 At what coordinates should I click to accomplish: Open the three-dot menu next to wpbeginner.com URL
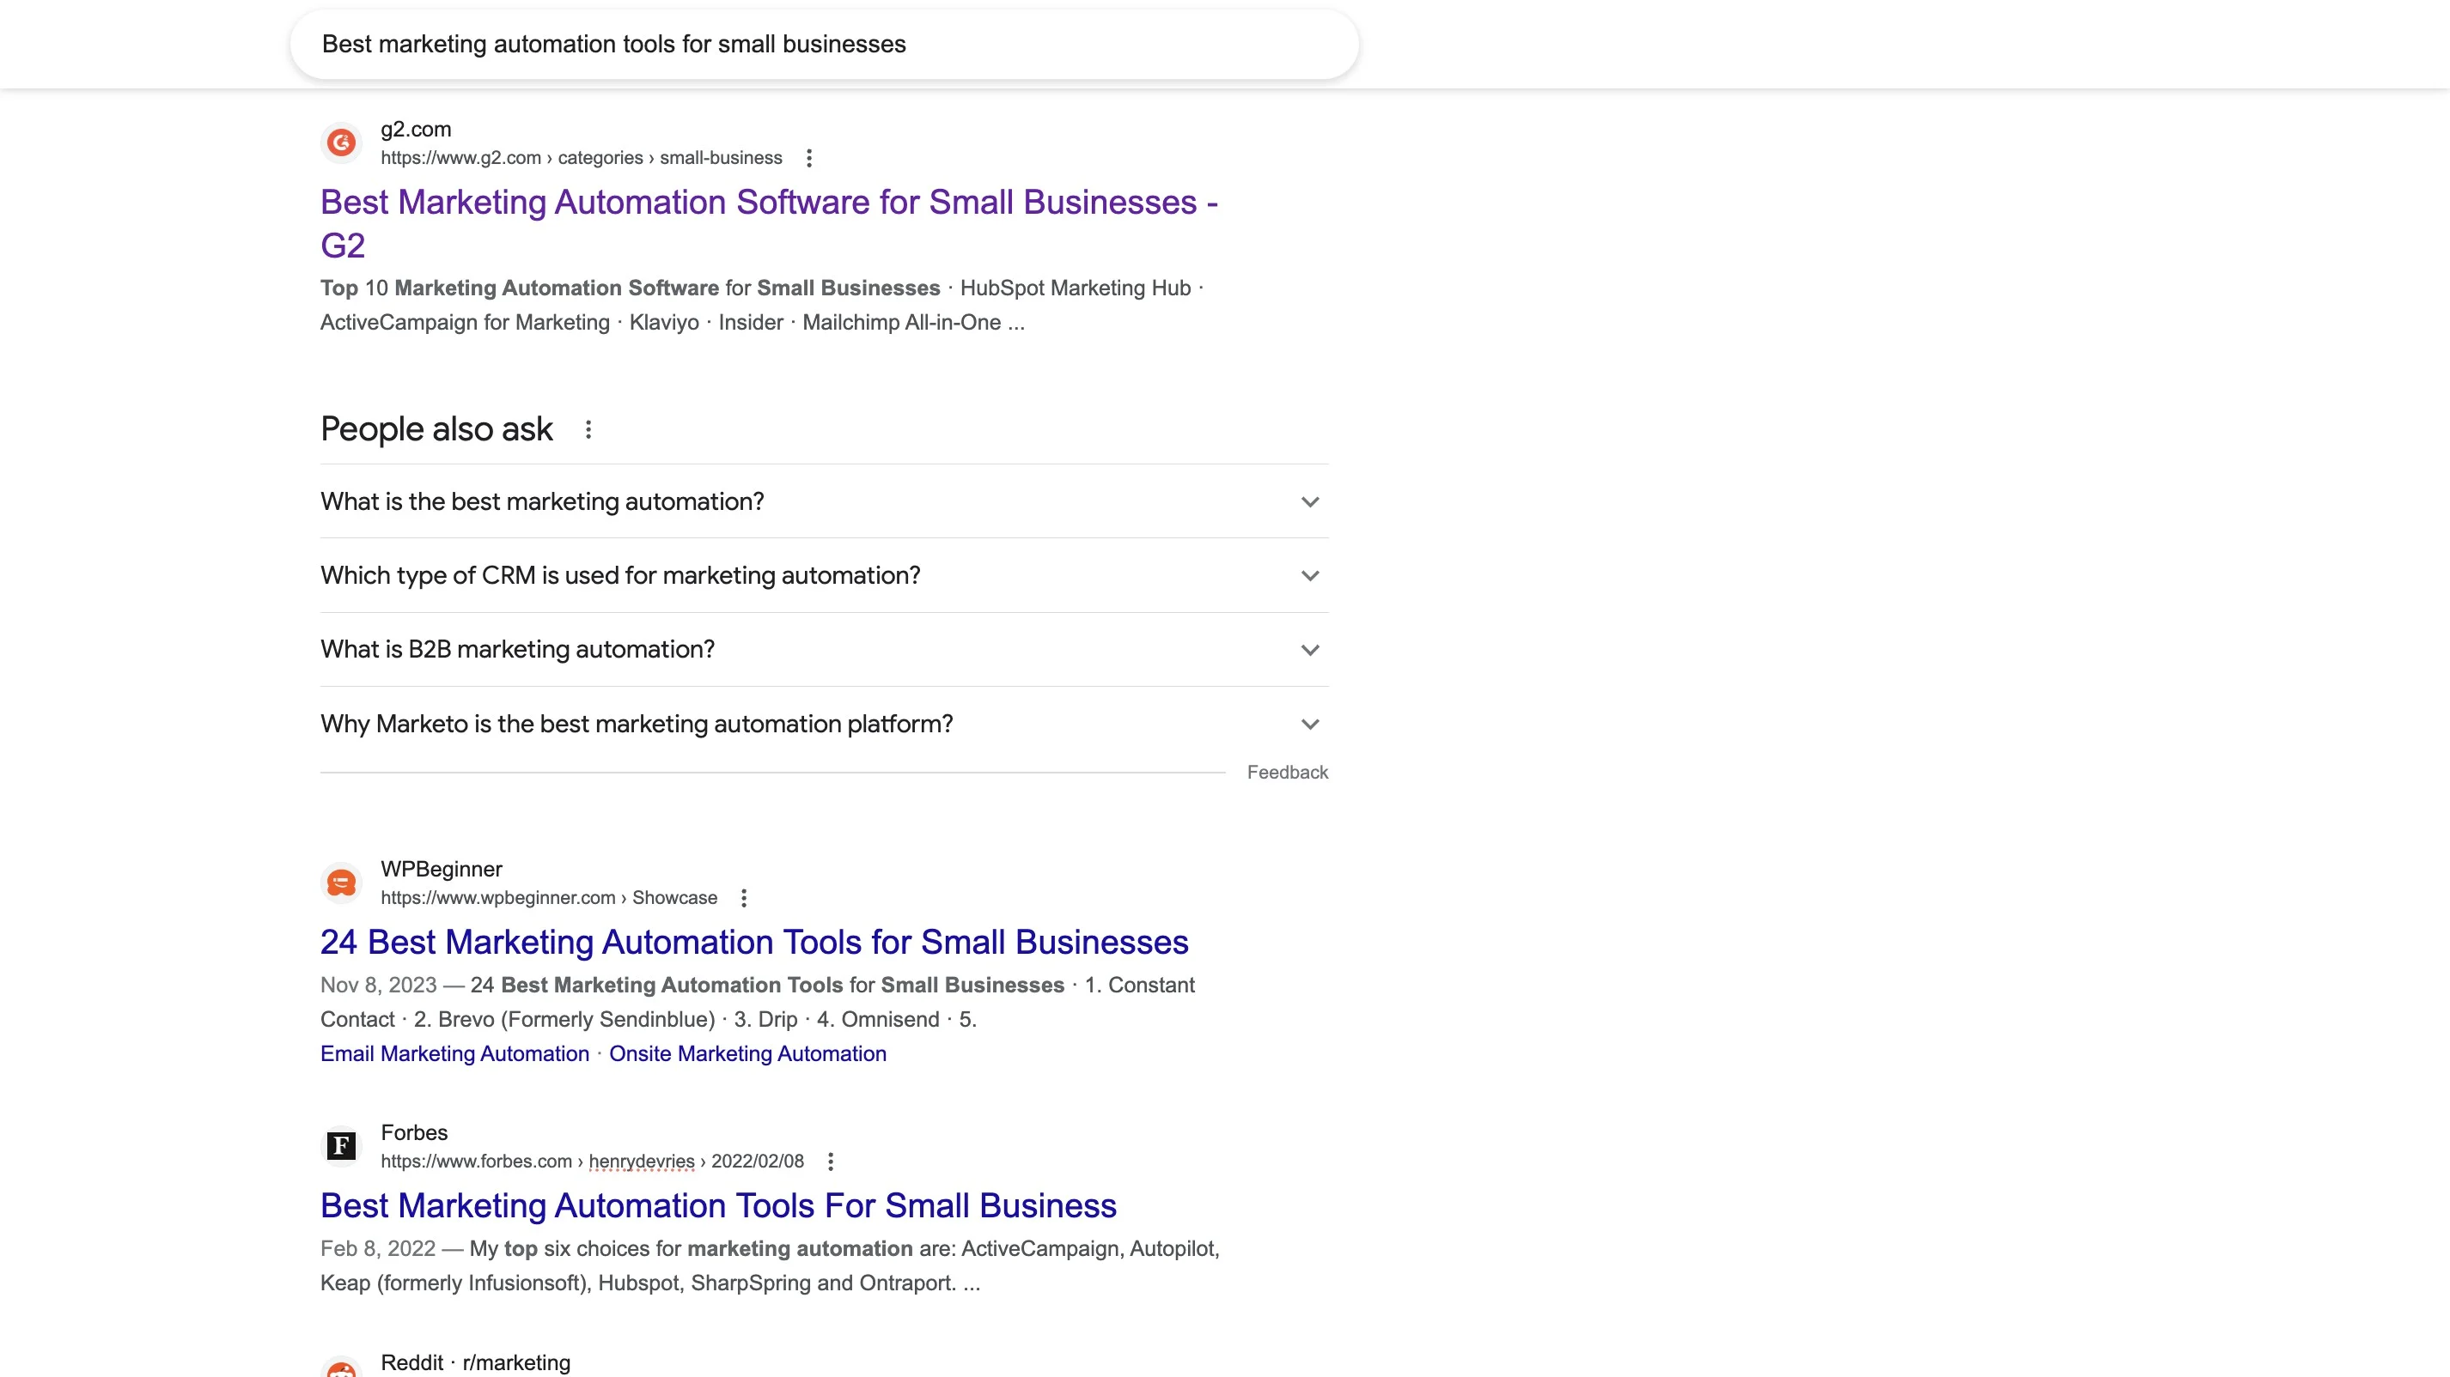[744, 898]
